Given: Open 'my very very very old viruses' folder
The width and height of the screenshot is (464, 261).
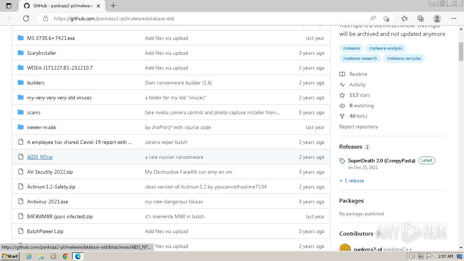Looking at the screenshot, I should point(59,98).
